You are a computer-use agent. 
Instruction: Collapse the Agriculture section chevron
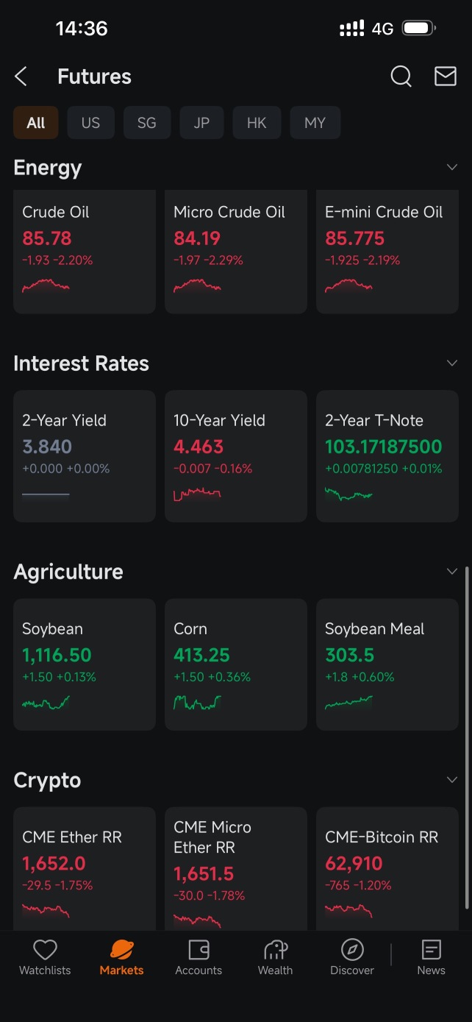(452, 571)
